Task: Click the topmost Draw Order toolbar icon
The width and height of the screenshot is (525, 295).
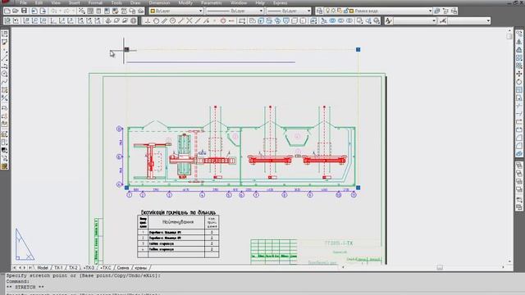Action: pos(519,166)
